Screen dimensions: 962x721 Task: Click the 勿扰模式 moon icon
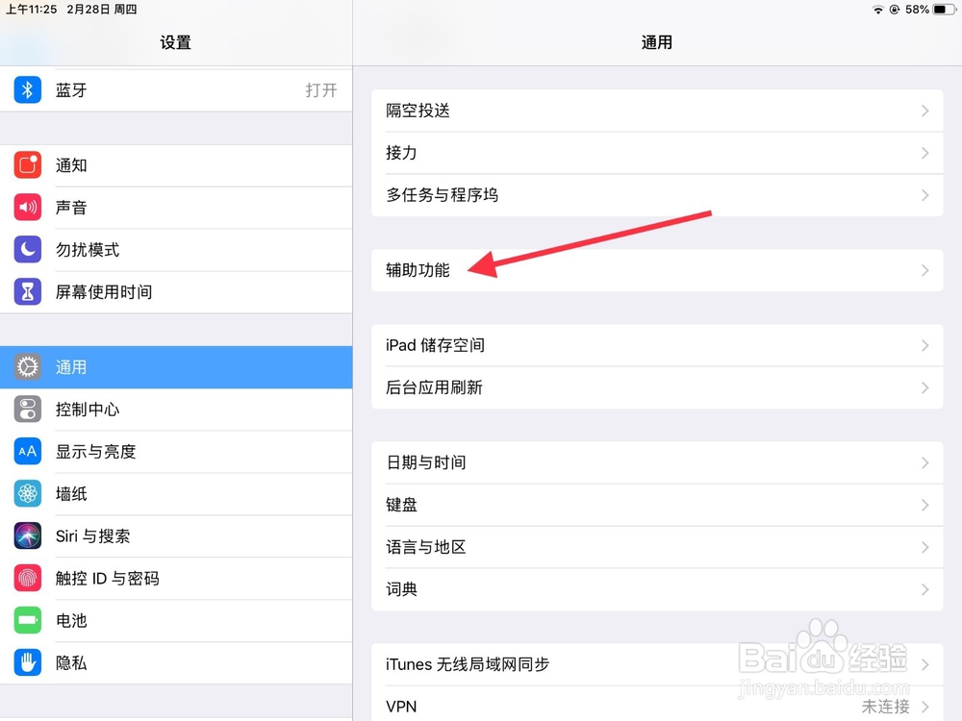coord(26,250)
